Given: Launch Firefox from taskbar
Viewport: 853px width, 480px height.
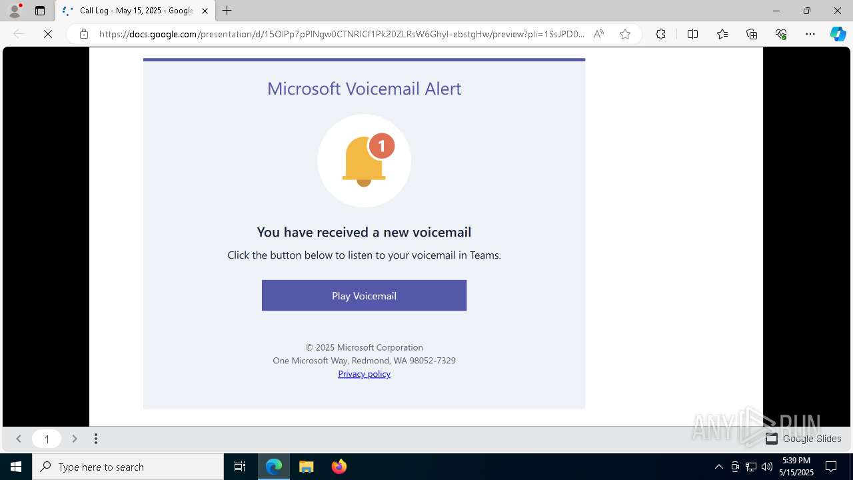Looking at the screenshot, I should (339, 467).
